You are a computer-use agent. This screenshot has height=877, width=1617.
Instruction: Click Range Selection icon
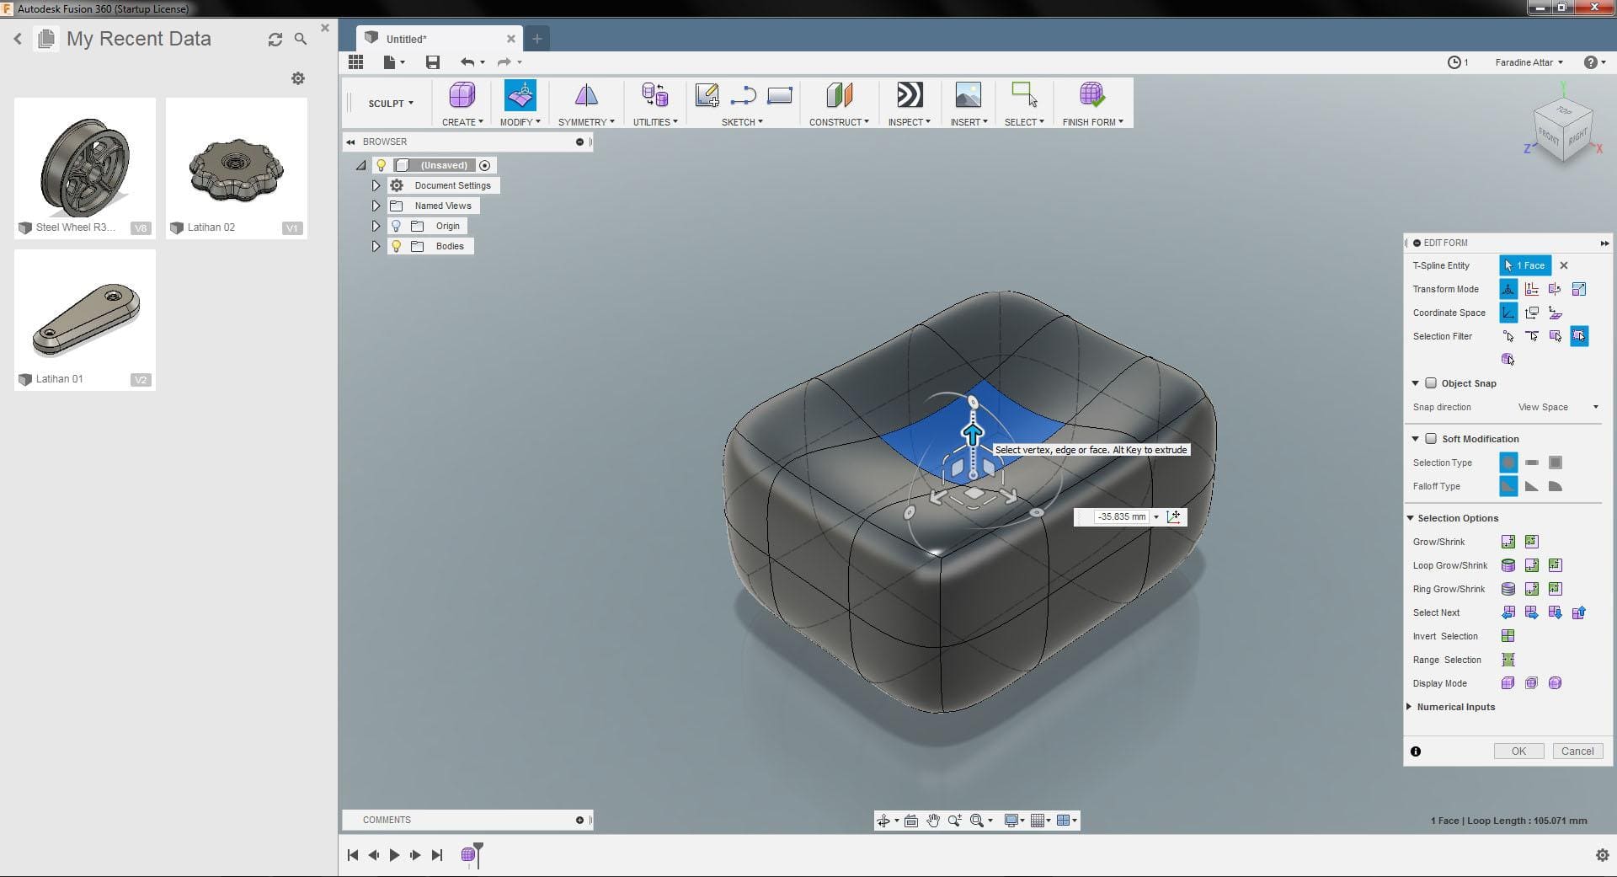point(1508,660)
